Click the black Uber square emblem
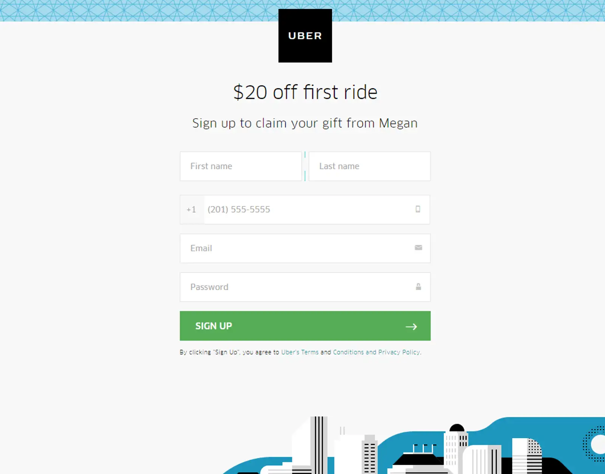 (305, 36)
